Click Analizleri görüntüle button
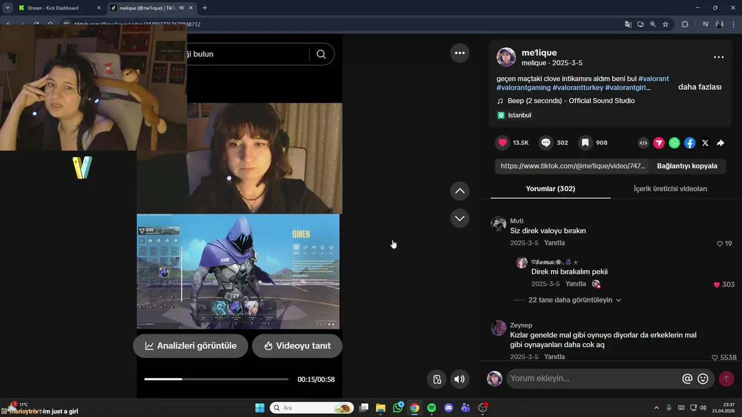 191,346
